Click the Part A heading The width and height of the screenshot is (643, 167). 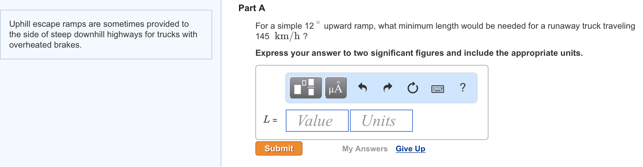coord(251,8)
